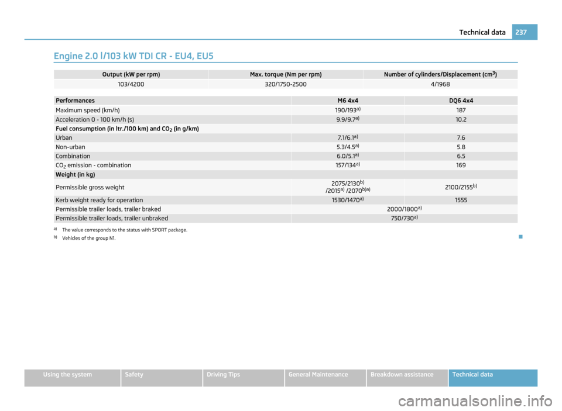The height and width of the screenshot is (411, 562).
Task: Click the unbraked trailer value 750/730
Action: pyautogui.click(x=405, y=219)
